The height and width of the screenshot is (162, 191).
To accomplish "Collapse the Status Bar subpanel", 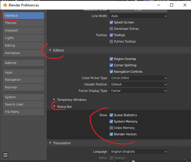I will pyautogui.click(x=54, y=106).
